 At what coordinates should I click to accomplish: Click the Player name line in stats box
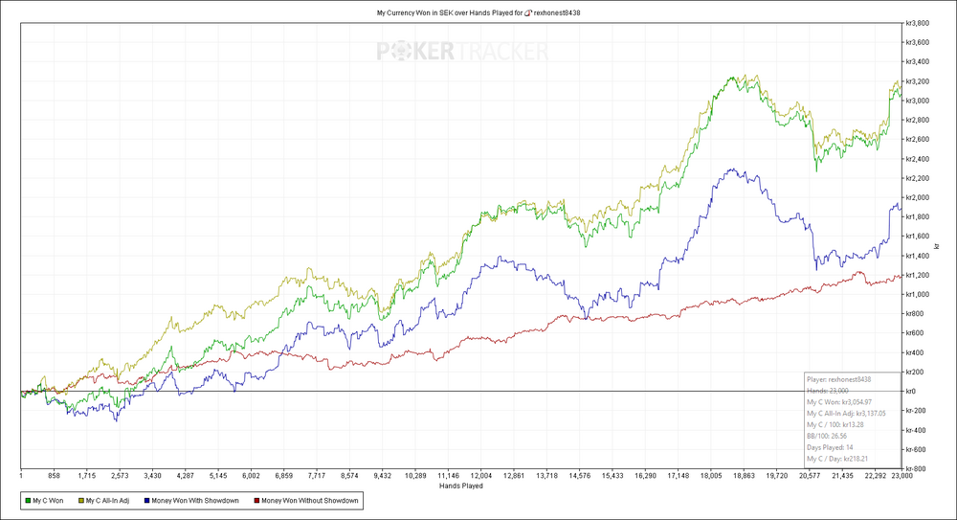coord(838,379)
